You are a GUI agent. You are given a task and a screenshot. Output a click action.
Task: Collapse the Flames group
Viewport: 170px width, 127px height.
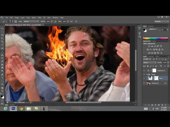coord(147,74)
